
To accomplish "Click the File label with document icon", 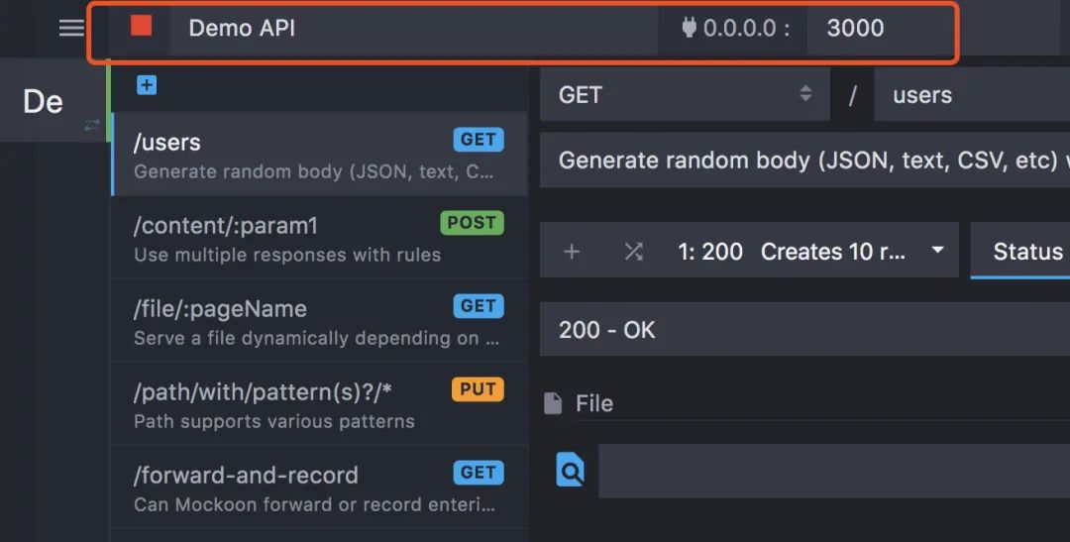I will point(579,403).
